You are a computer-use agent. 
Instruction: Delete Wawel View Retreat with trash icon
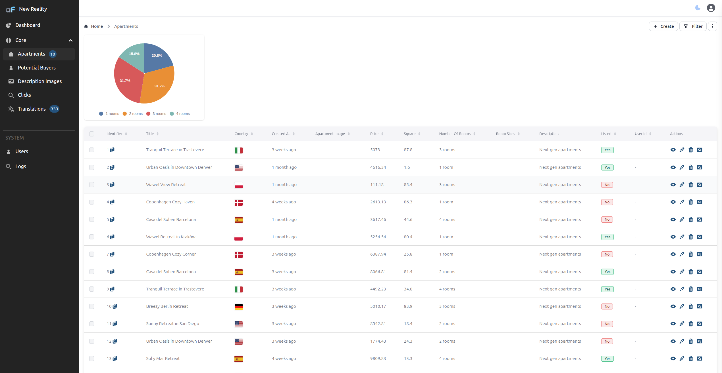pyautogui.click(x=690, y=185)
